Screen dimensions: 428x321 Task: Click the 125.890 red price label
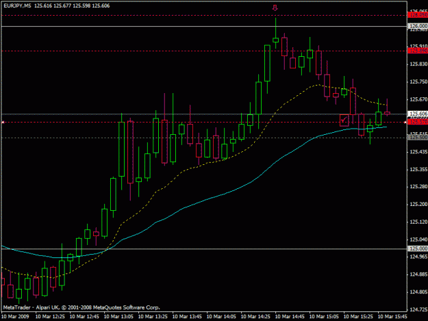418,51
